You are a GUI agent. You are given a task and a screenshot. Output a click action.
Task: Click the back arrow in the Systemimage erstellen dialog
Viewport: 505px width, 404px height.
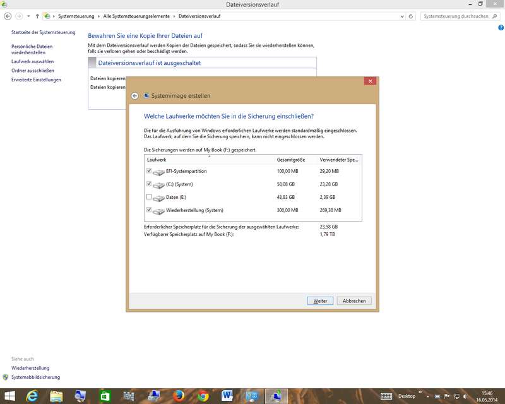click(x=135, y=96)
